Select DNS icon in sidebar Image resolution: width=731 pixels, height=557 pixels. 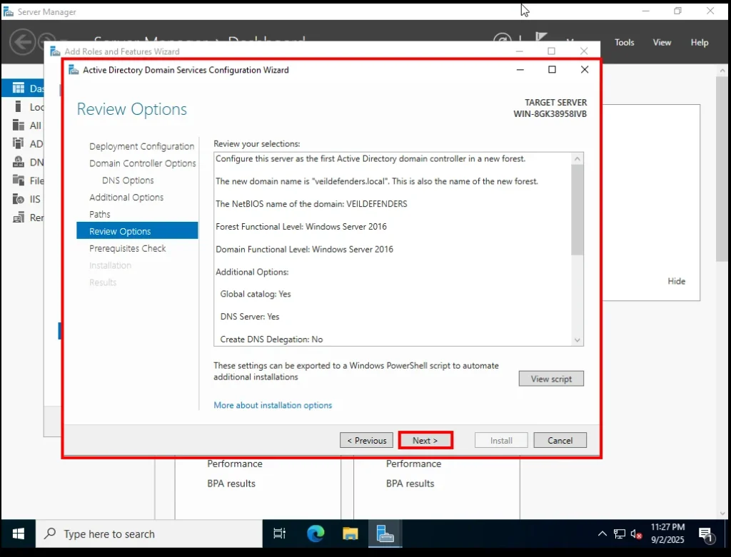(x=19, y=162)
